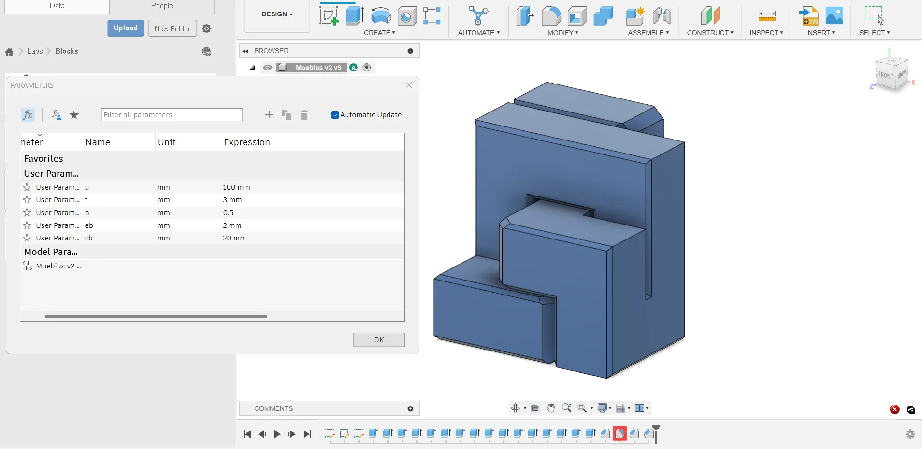
Task: Open the MODIFY menu
Action: point(562,33)
